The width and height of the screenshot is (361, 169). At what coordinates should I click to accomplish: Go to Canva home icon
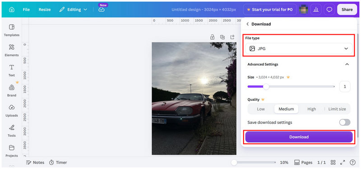(12, 9)
